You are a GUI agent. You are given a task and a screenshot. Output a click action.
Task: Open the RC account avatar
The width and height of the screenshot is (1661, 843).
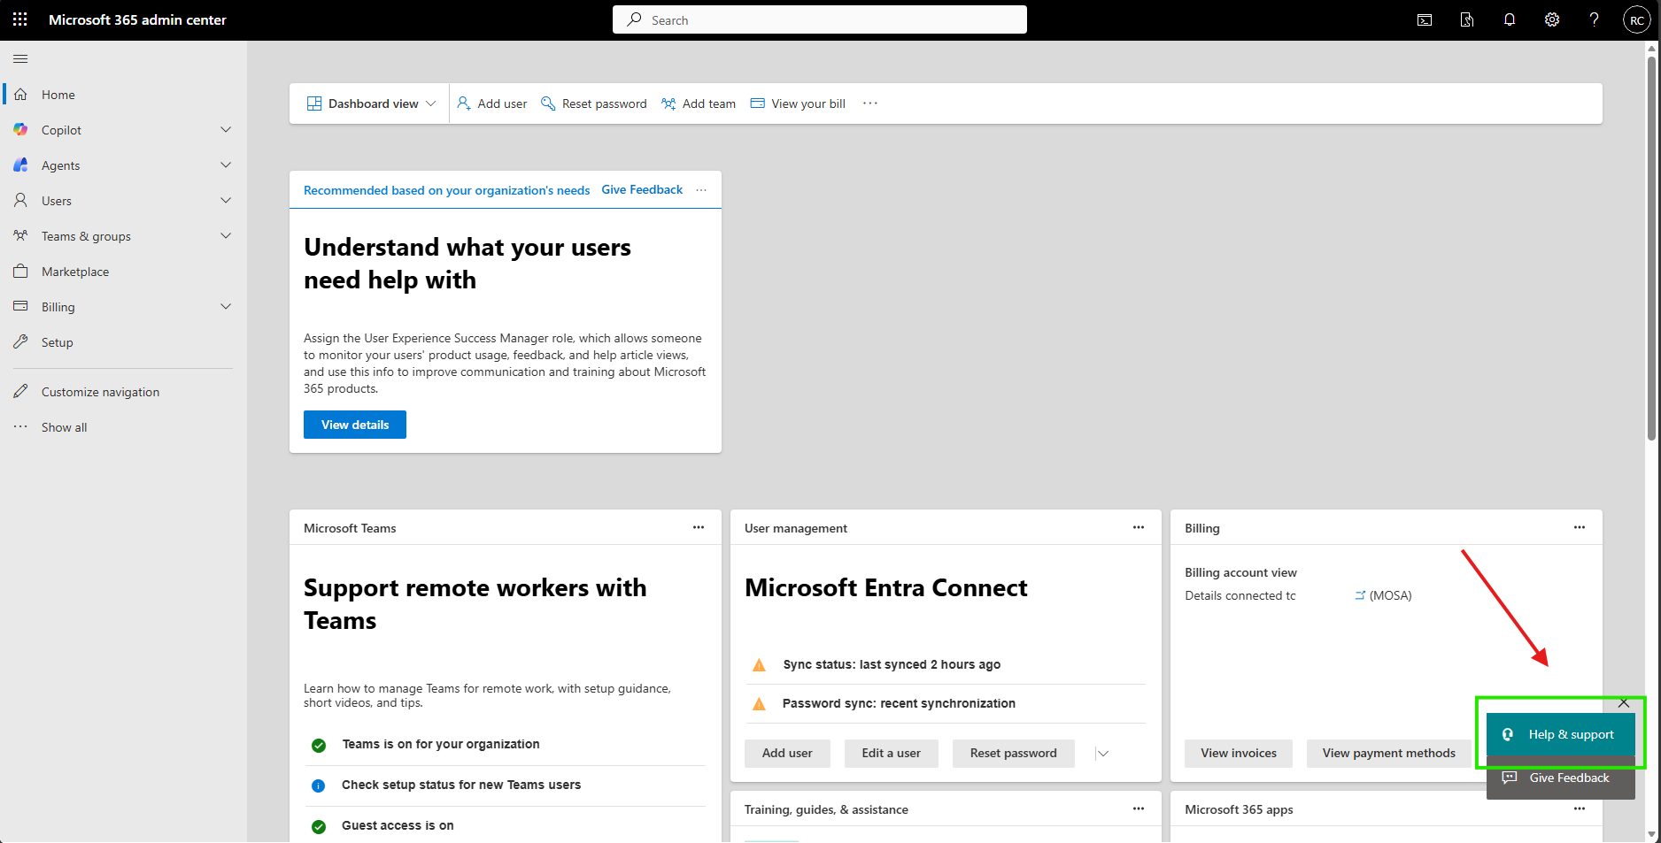pyautogui.click(x=1636, y=20)
